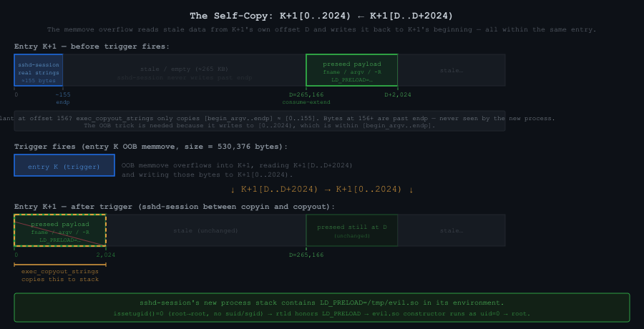
Task: Select the "entry K (trigger)" box
Action: pyautogui.click(x=64, y=165)
